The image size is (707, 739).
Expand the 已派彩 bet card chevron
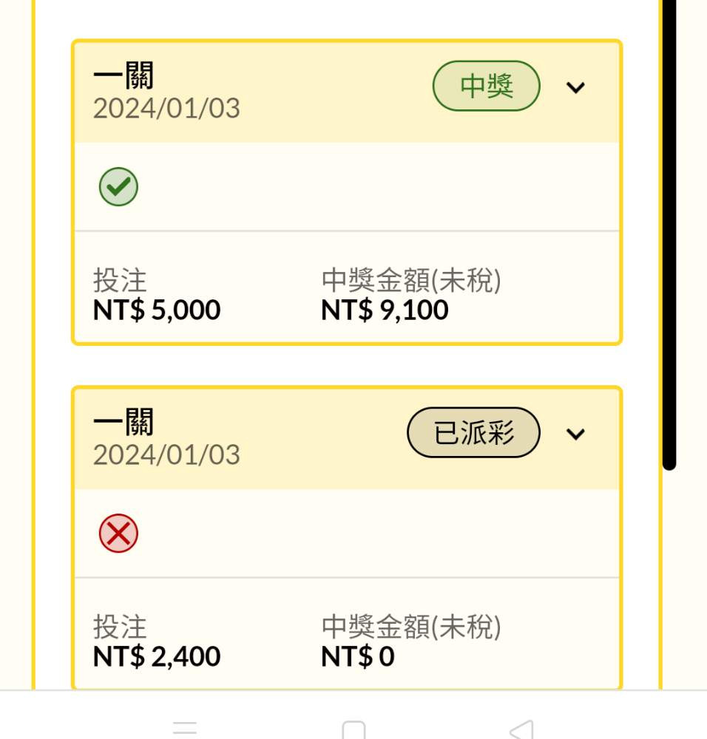pyautogui.click(x=575, y=434)
